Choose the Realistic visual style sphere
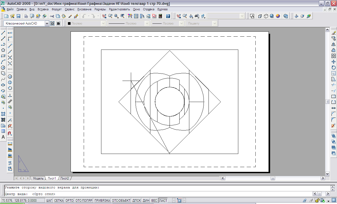 pos(278,16)
